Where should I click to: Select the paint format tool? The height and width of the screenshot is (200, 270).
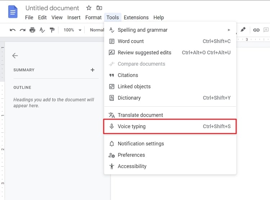coord(52,30)
